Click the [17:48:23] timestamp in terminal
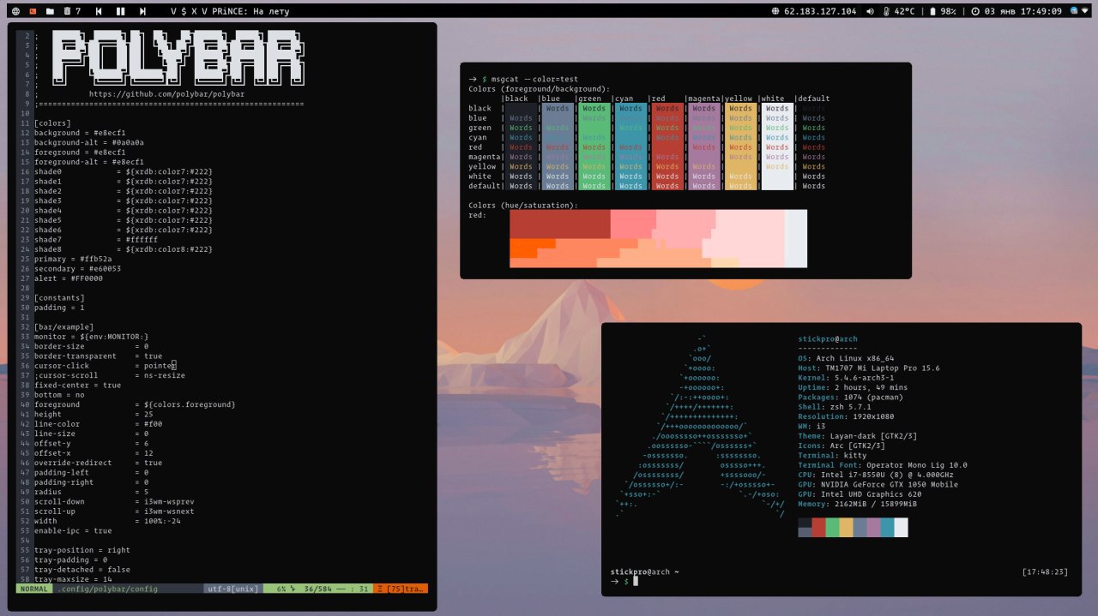1098x616 pixels. [x=1045, y=571]
